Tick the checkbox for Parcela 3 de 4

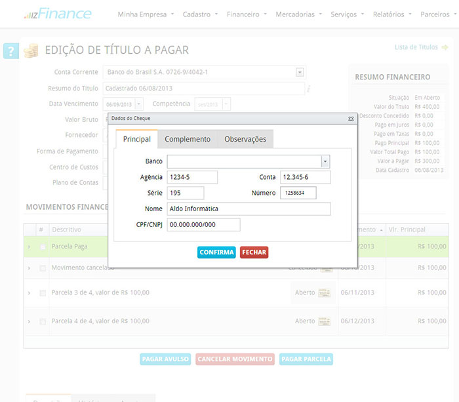43,292
